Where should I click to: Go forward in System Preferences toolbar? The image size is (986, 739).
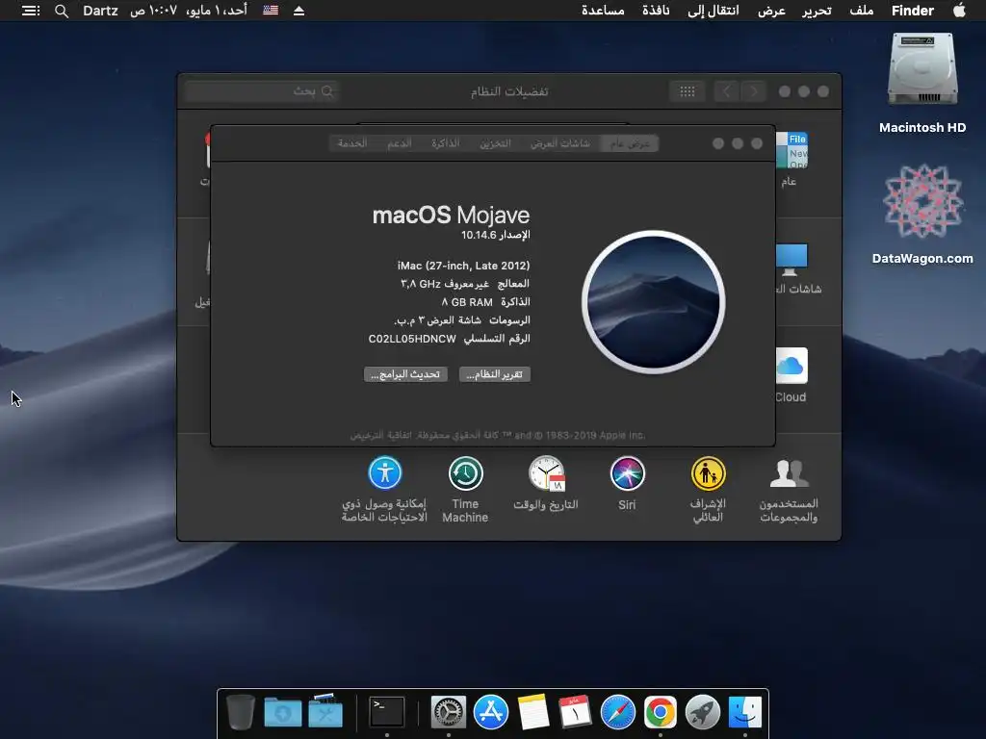pyautogui.click(x=753, y=91)
